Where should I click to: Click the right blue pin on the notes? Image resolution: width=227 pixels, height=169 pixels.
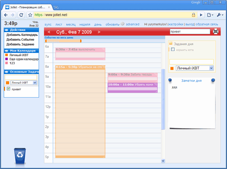click(213, 80)
